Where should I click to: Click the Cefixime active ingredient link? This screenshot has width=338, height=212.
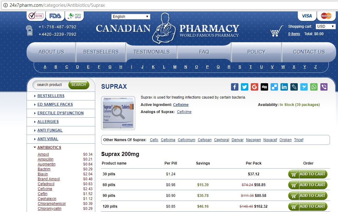[181, 105]
